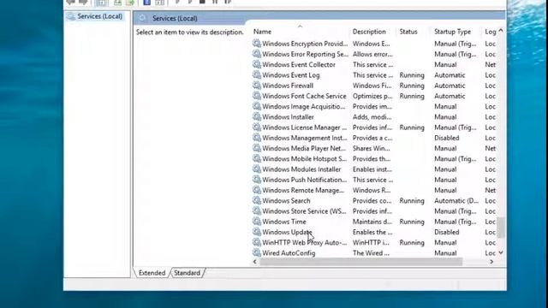
Task: Click gear icon of Windows Remote Management
Action: 257,190
